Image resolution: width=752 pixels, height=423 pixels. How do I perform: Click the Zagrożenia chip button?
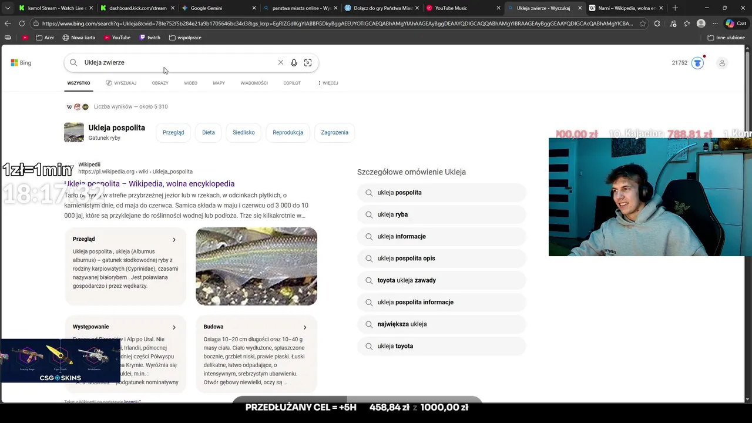tap(335, 132)
